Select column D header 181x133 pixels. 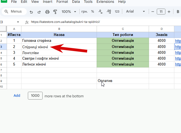162,29
